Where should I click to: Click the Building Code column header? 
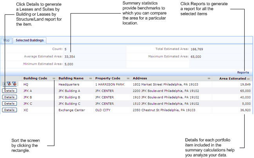[x=35, y=78]
